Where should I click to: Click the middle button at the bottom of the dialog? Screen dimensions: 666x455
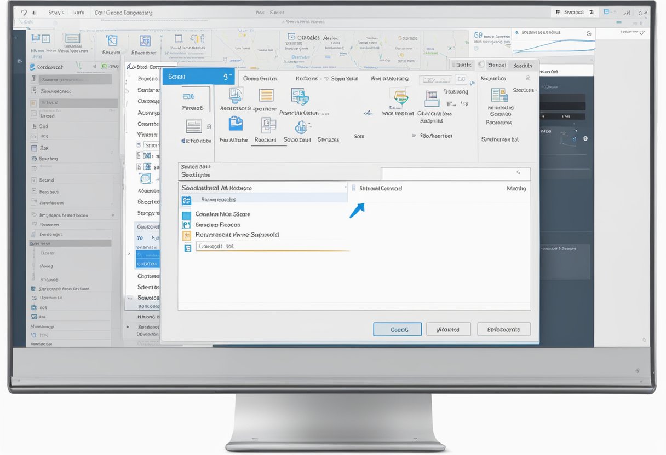tap(448, 329)
